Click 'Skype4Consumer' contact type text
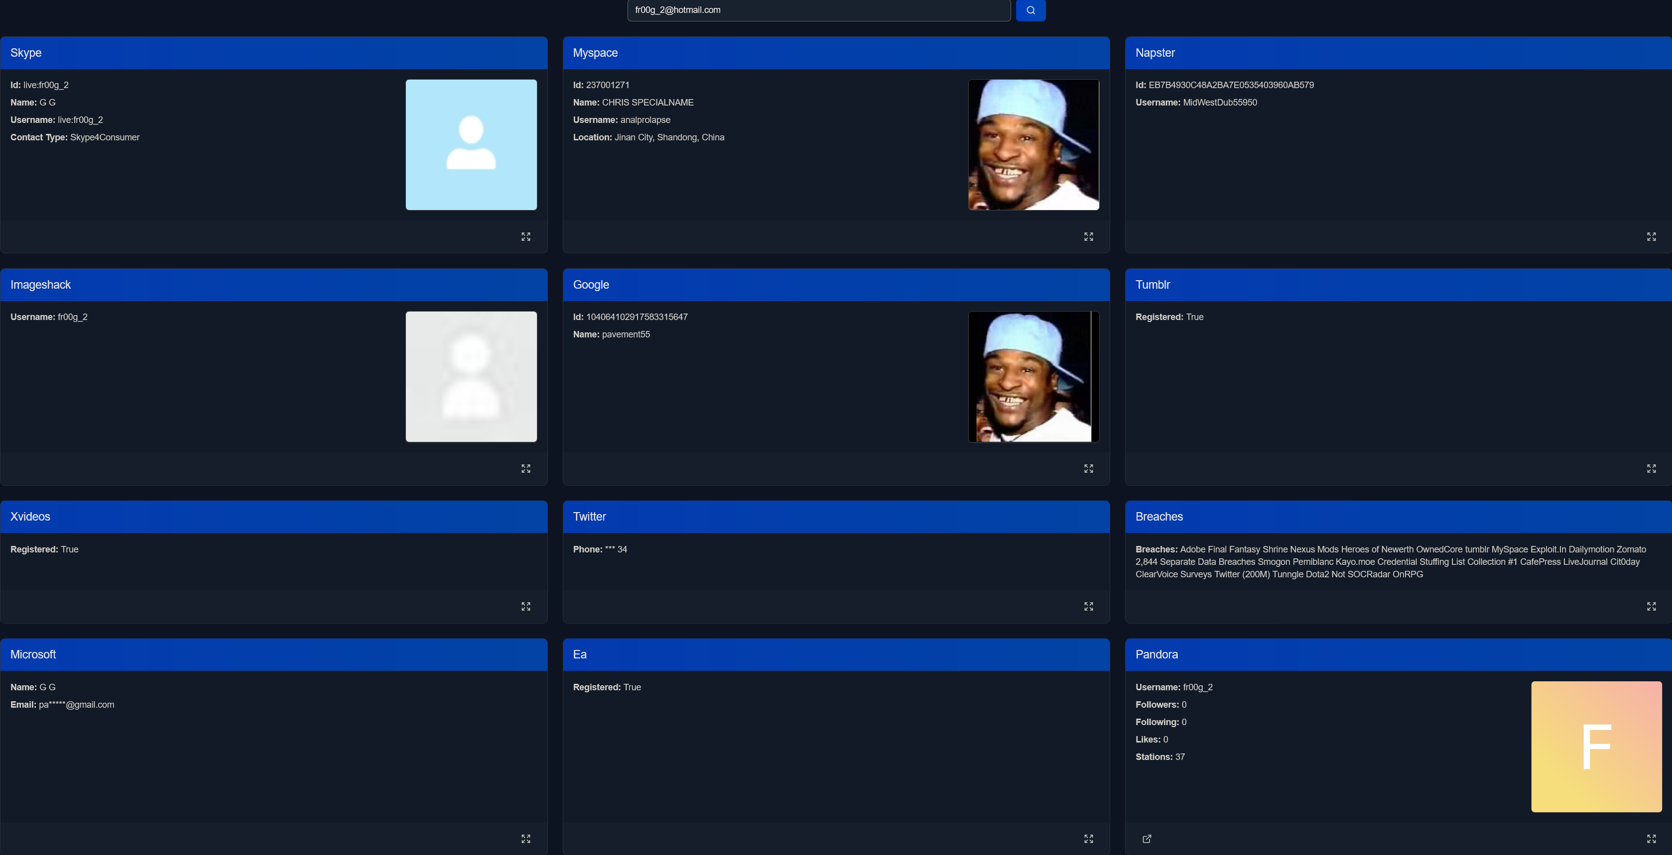The height and width of the screenshot is (855, 1672). coord(105,137)
